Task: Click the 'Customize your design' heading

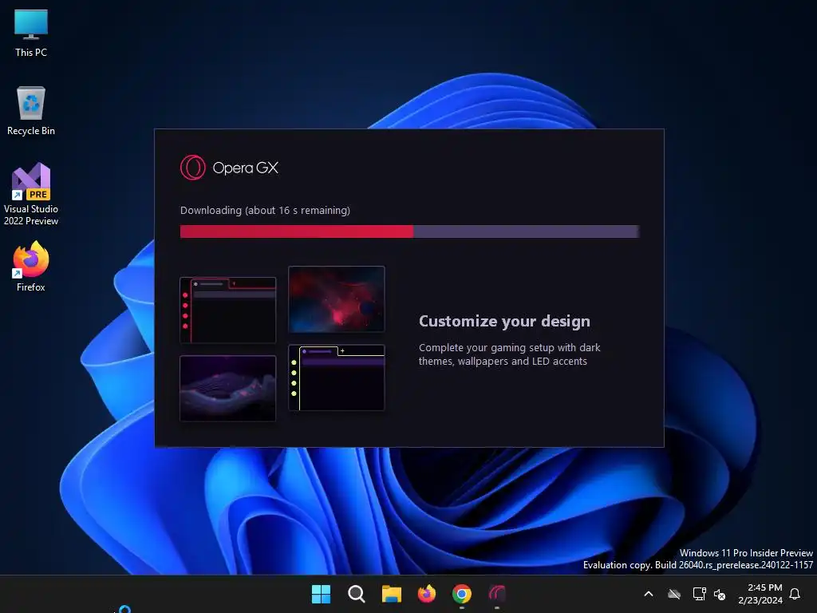Action: tap(504, 321)
